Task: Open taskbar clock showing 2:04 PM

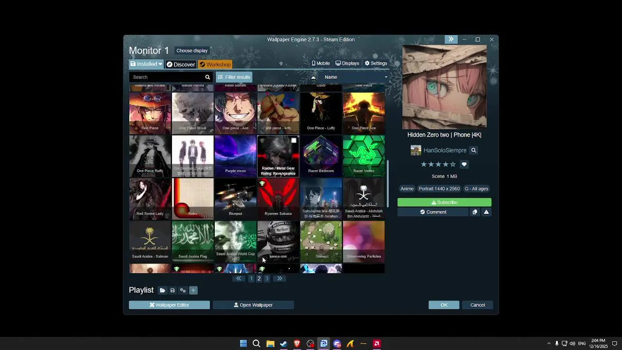Action: [598, 344]
